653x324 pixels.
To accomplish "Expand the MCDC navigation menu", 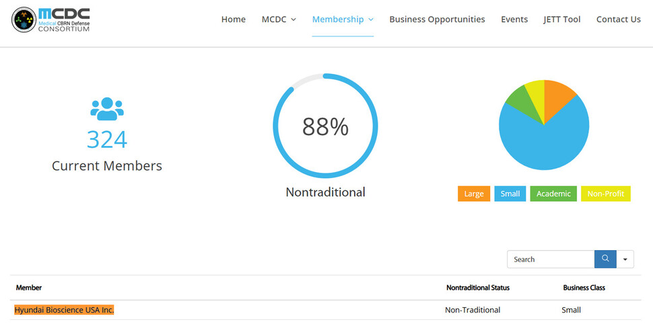I will click(279, 19).
